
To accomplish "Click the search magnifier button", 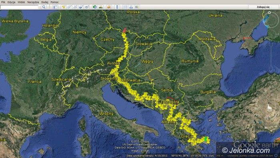I will [44, 7].
